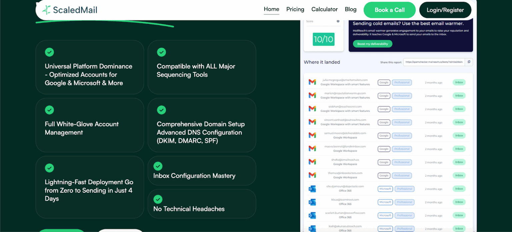Click the Gmail icon beside julia.mcgrogus email
The height and width of the screenshot is (232, 512).
pos(312,82)
